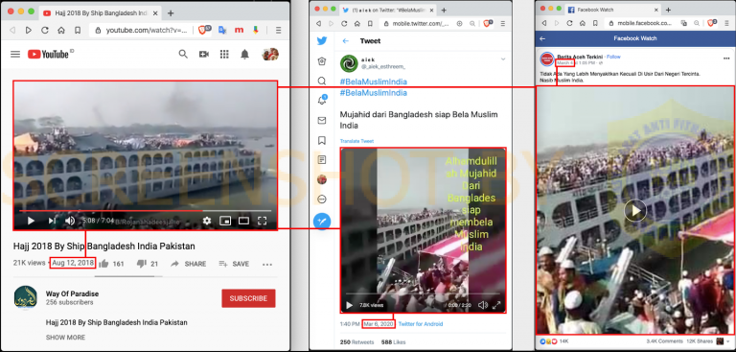Open Twitter for Android link
The height and width of the screenshot is (352, 736).
click(421, 324)
